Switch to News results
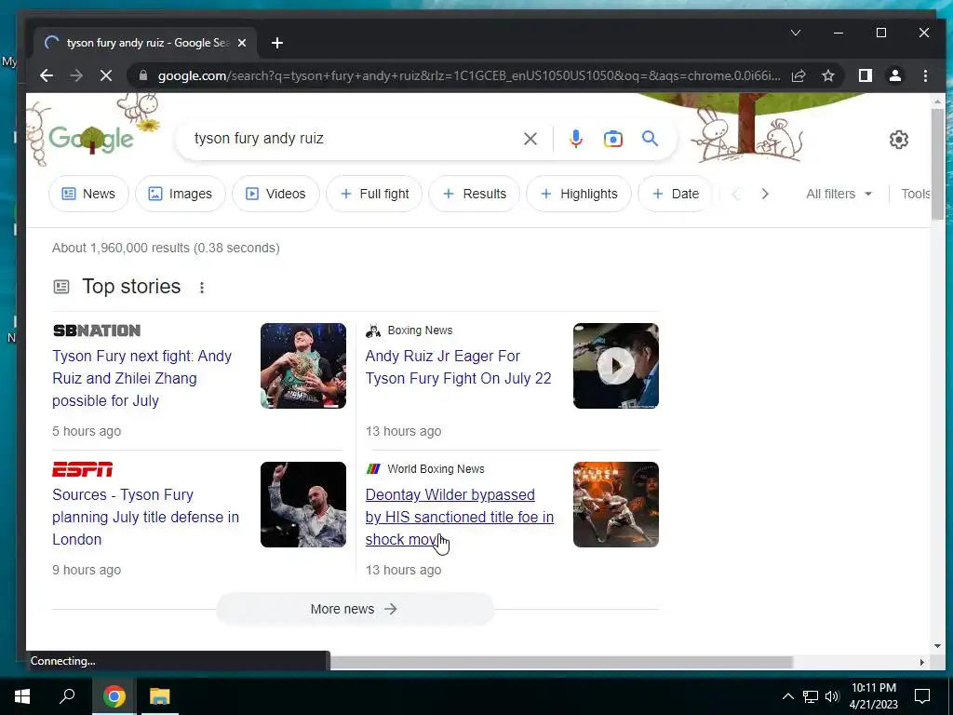 coord(88,194)
